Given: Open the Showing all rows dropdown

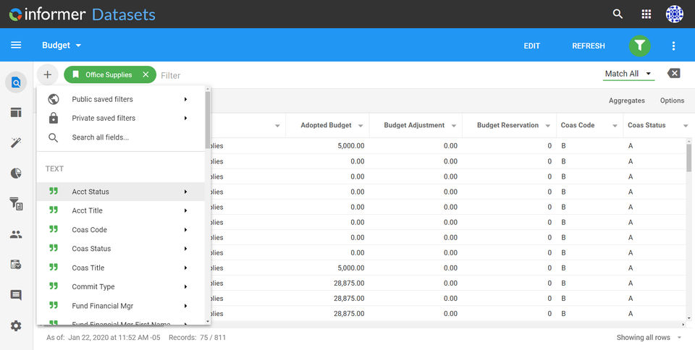Looking at the screenshot, I should coord(649,338).
